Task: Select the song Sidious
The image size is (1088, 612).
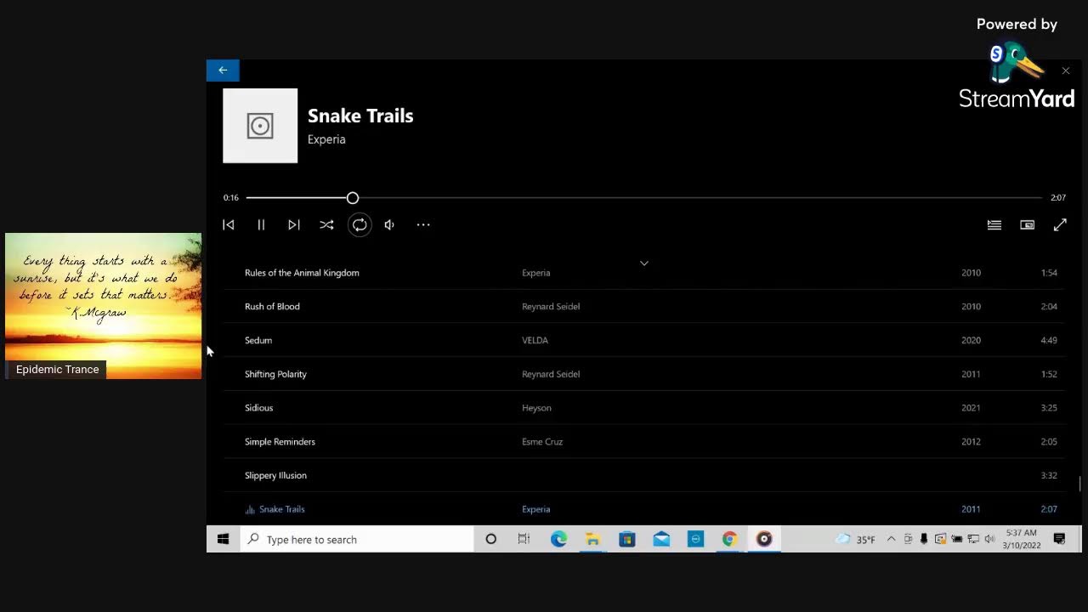Action: (x=643, y=408)
